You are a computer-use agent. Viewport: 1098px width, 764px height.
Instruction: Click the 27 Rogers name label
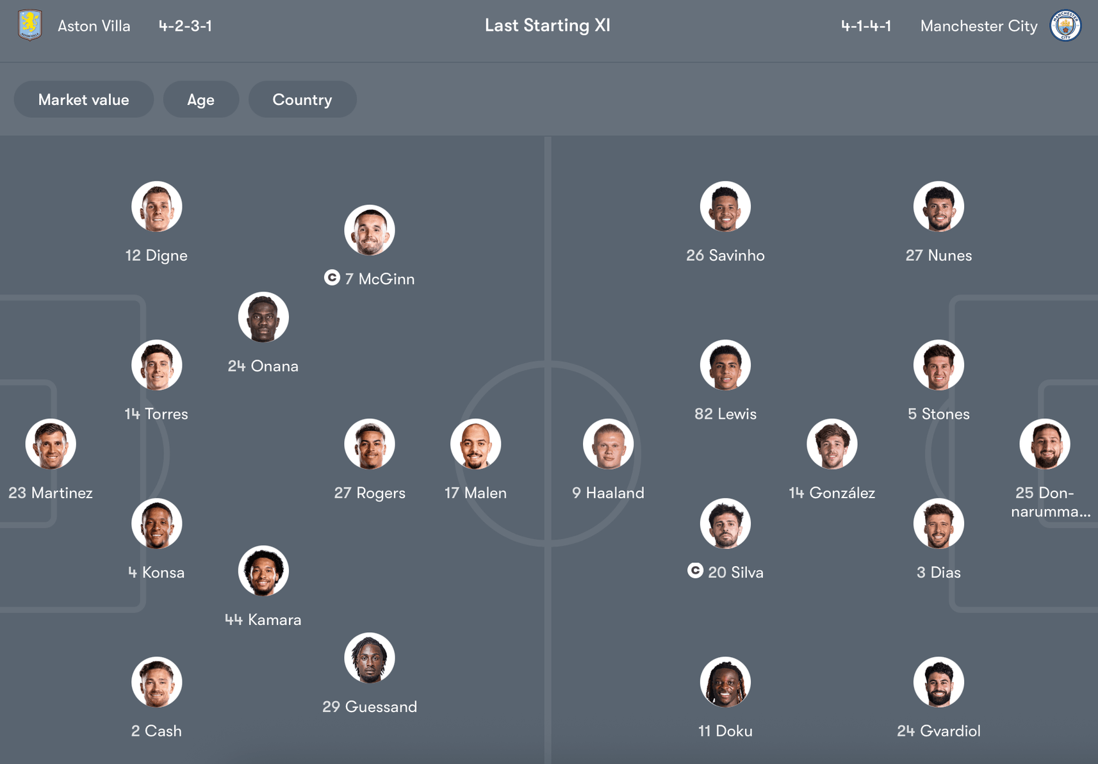pyautogui.click(x=370, y=492)
